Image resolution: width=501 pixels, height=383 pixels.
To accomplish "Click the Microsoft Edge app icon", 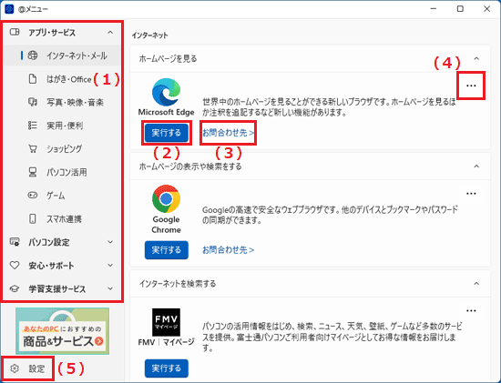I will coord(166,92).
